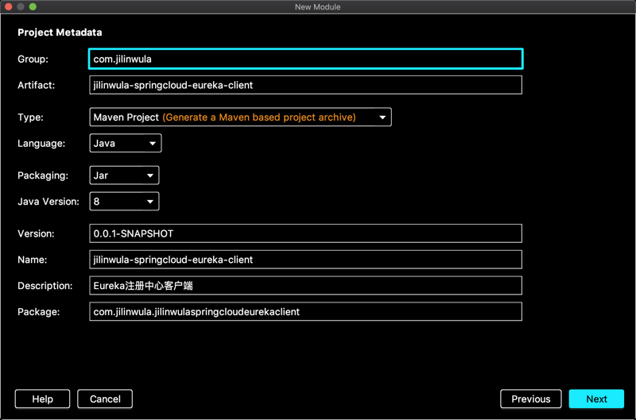Click the Version field 0.0.1-SNAPSHOT
Screen dimensions: 636x420
coord(306,233)
